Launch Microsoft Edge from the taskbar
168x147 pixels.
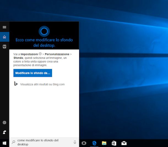point(94,143)
